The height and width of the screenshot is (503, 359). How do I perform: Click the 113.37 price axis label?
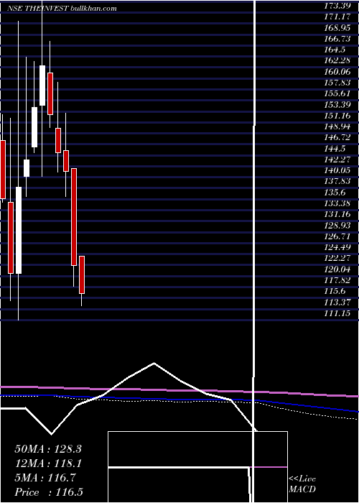(337, 303)
